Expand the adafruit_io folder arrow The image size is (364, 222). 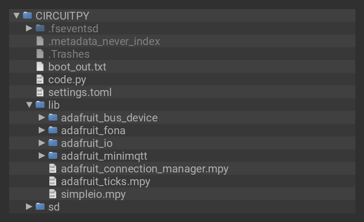pos(42,143)
